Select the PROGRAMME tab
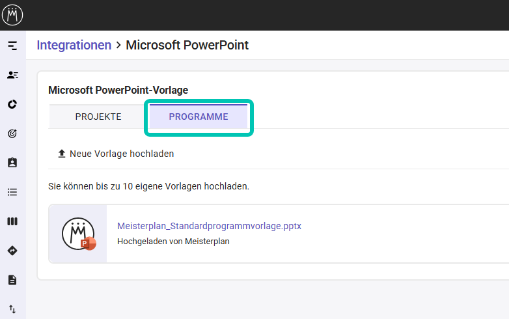Viewport: 509px width, 319px height. coord(199,117)
